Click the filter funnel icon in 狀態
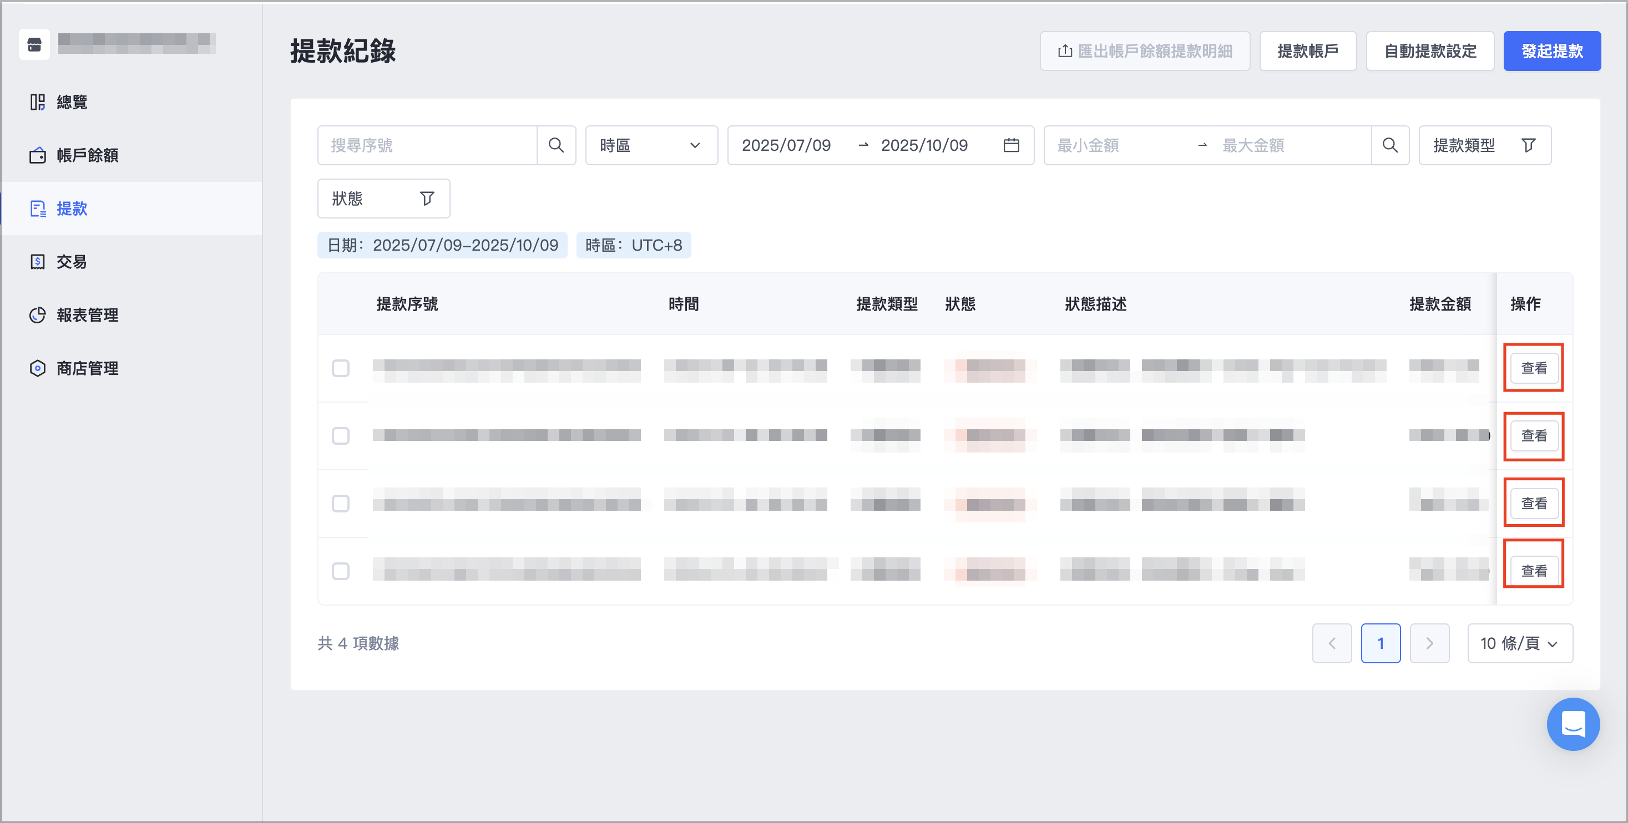 tap(427, 199)
